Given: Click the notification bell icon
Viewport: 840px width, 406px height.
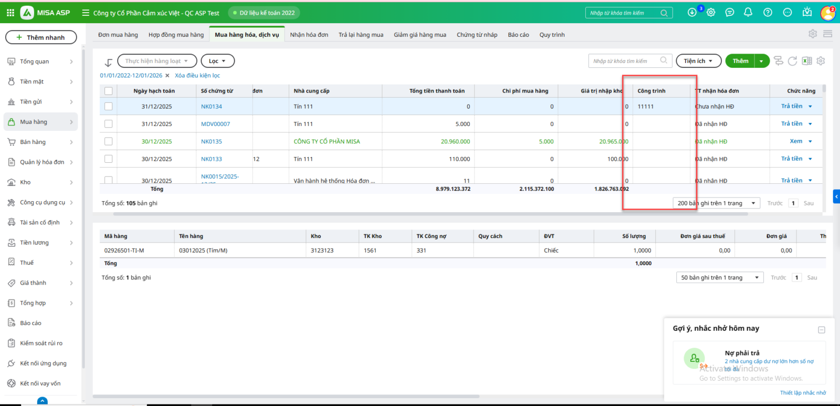Looking at the screenshot, I should point(748,13).
